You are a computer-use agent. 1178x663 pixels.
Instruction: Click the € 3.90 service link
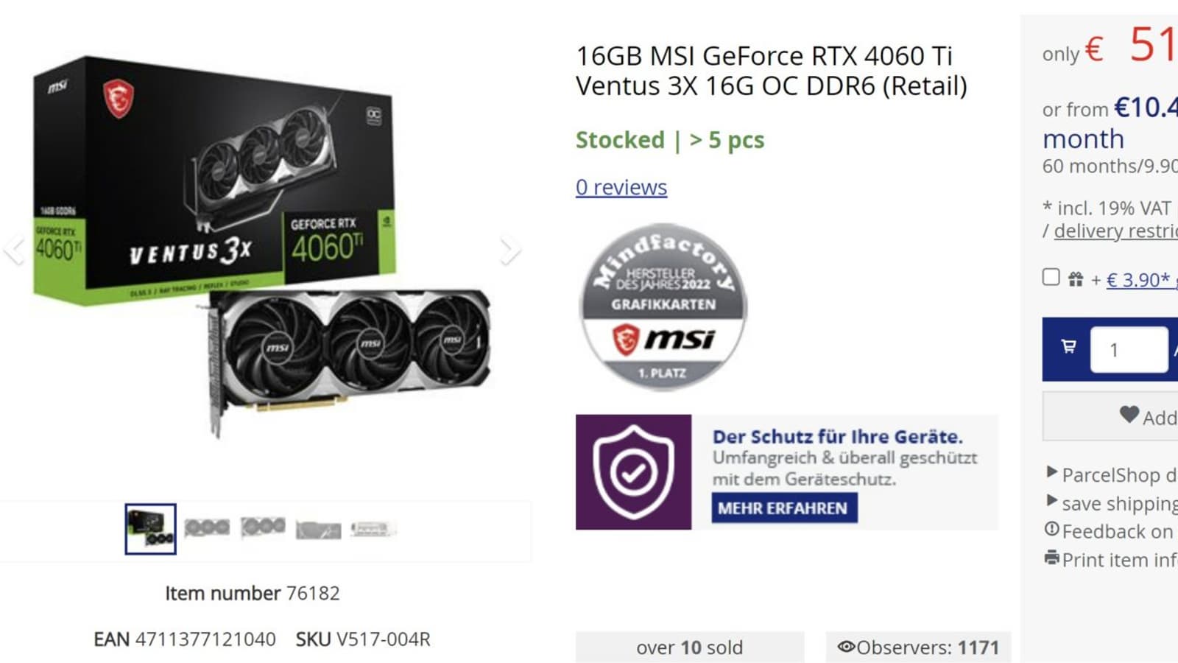[1138, 280]
